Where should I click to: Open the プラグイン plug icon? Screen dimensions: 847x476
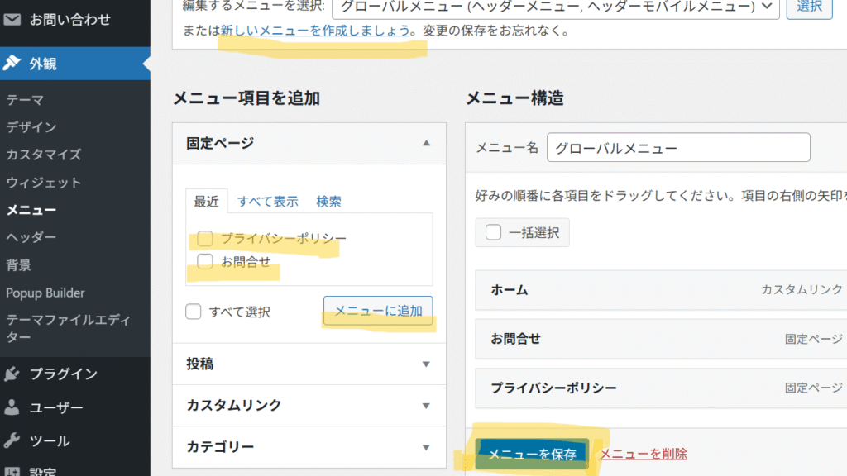click(12, 374)
